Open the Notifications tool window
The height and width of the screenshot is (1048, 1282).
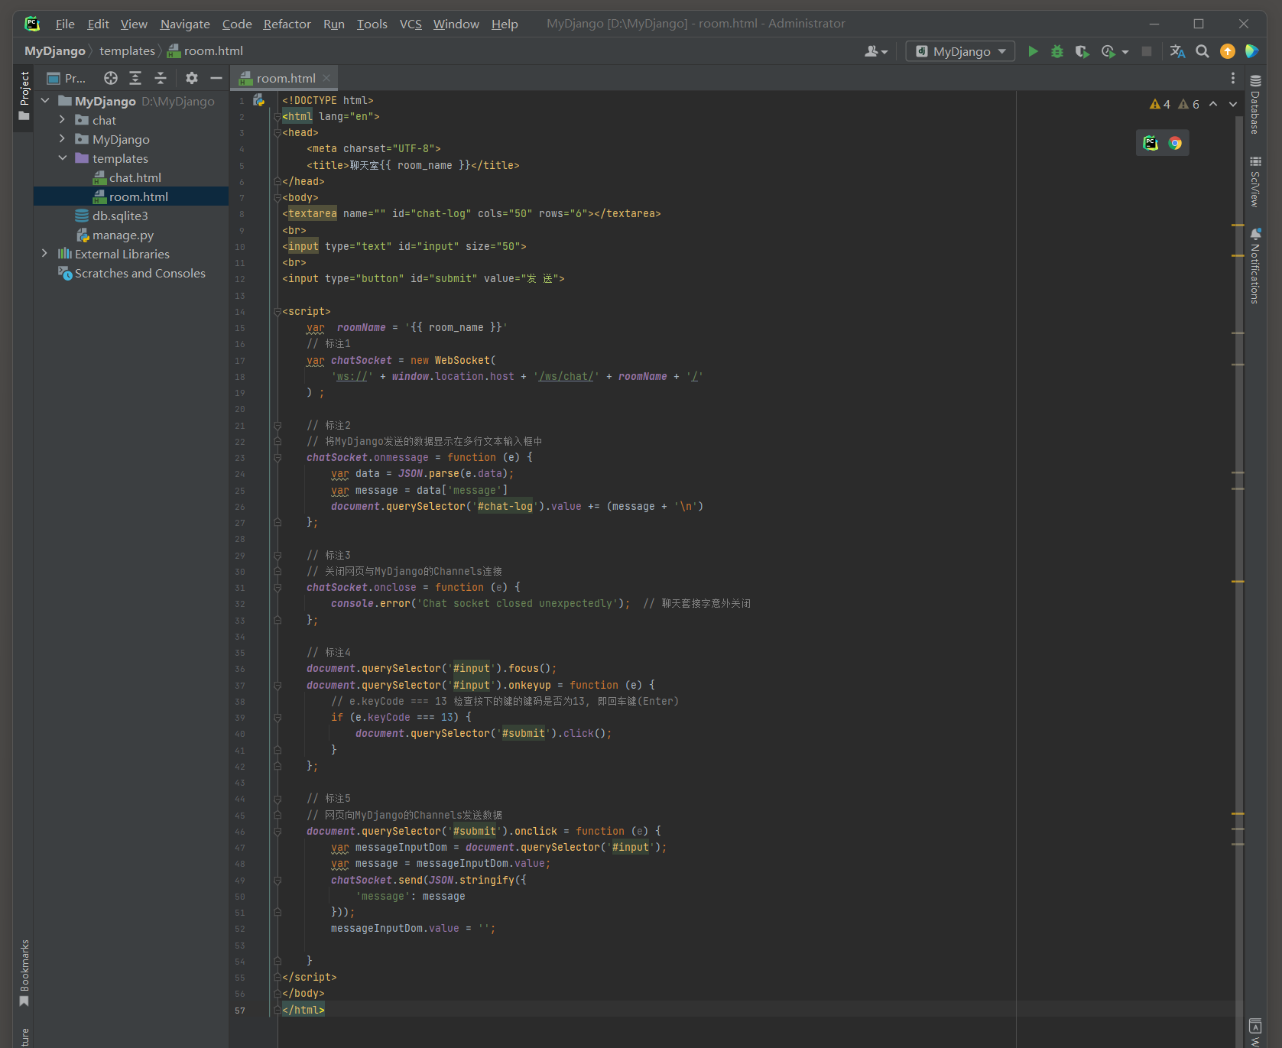(x=1255, y=266)
